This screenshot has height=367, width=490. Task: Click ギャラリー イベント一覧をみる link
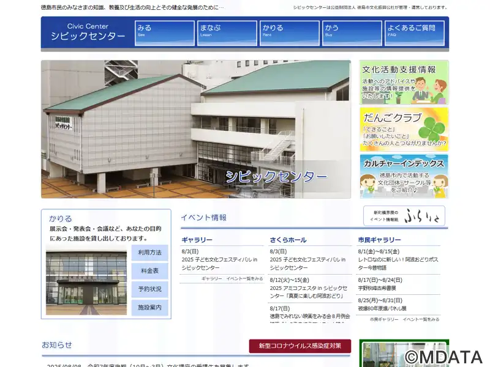(232, 279)
